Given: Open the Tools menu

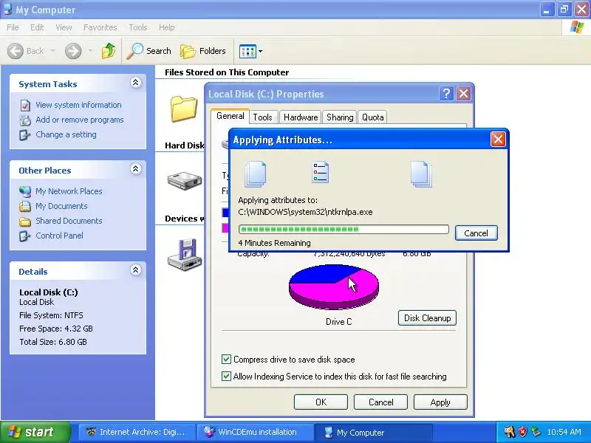Looking at the screenshot, I should pos(138,27).
